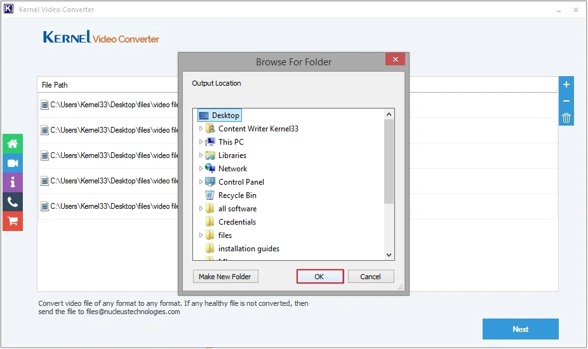Image resolution: width=588 pixels, height=349 pixels.
Task: Open the phone contact sidebar icon
Action: 12,202
